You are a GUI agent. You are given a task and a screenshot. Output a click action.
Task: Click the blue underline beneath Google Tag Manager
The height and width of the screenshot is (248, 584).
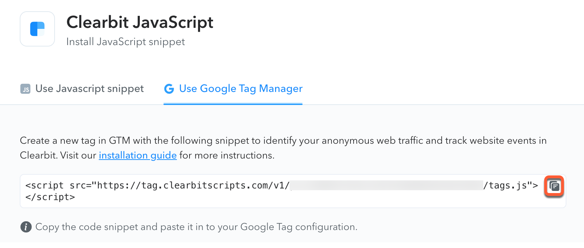pyautogui.click(x=233, y=104)
